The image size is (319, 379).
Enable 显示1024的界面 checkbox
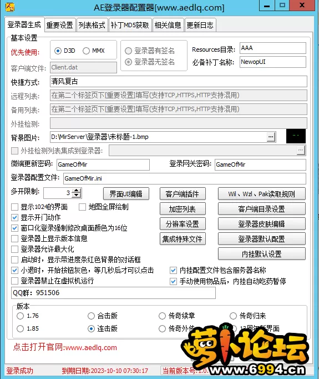coord(15,207)
